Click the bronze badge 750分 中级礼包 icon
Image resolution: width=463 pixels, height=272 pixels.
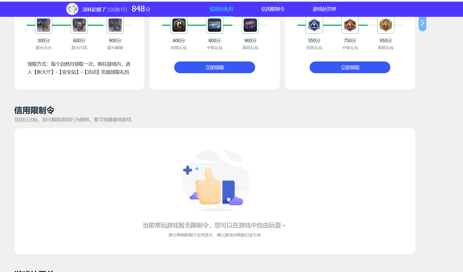point(350,25)
